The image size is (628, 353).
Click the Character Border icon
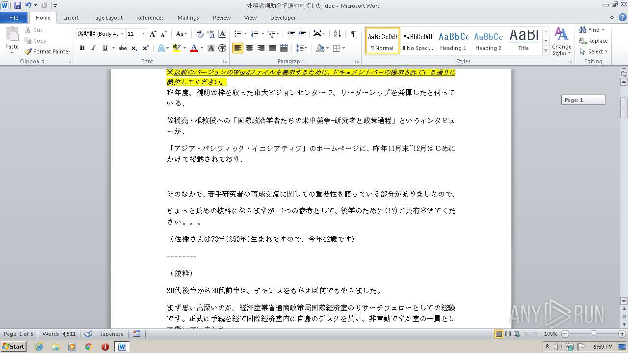pos(222,34)
